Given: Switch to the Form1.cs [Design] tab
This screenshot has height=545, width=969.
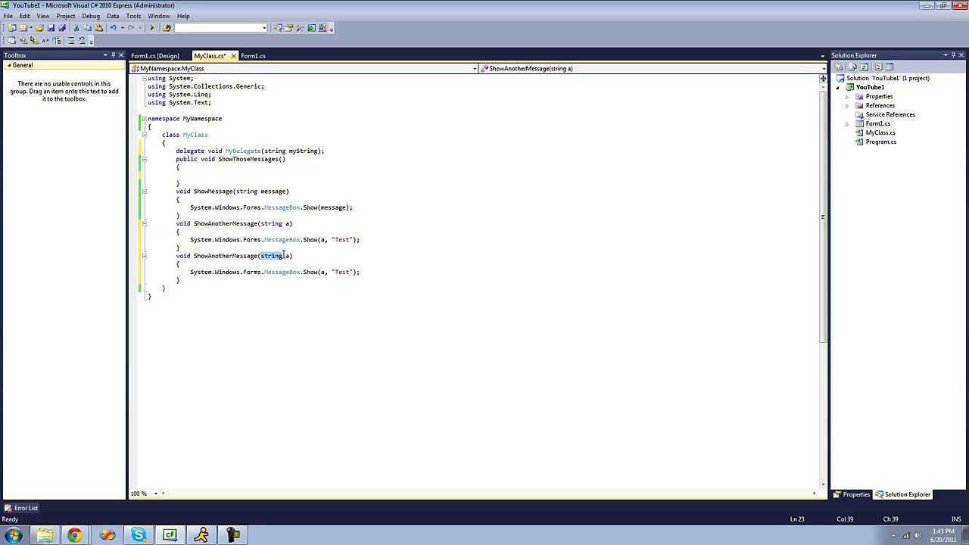Looking at the screenshot, I should pos(155,56).
